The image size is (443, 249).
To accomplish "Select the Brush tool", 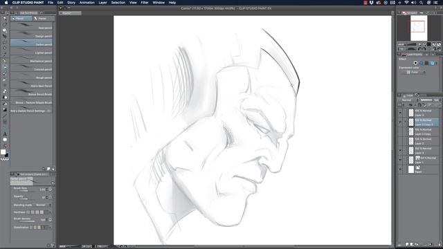I will point(5,73).
